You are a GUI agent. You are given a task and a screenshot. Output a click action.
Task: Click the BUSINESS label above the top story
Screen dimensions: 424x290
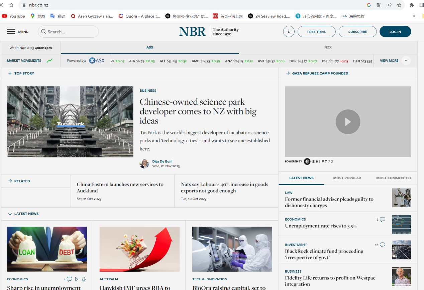[148, 91]
